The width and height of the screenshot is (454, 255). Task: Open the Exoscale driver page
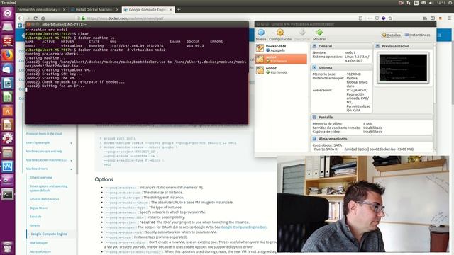[x=35, y=217]
